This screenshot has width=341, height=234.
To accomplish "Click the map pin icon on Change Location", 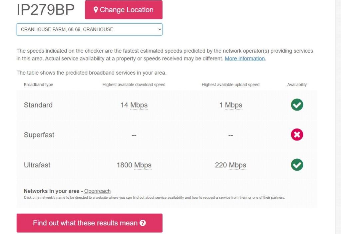I will click(96, 10).
